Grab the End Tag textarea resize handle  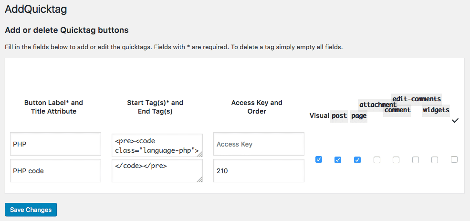tap(199, 179)
